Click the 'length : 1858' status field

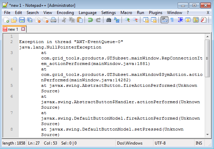coord(14,143)
